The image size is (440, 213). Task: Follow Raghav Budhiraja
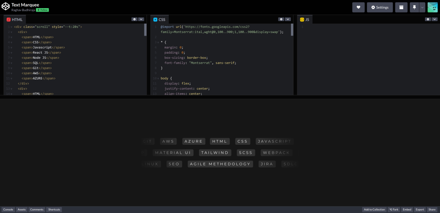coord(43,10)
